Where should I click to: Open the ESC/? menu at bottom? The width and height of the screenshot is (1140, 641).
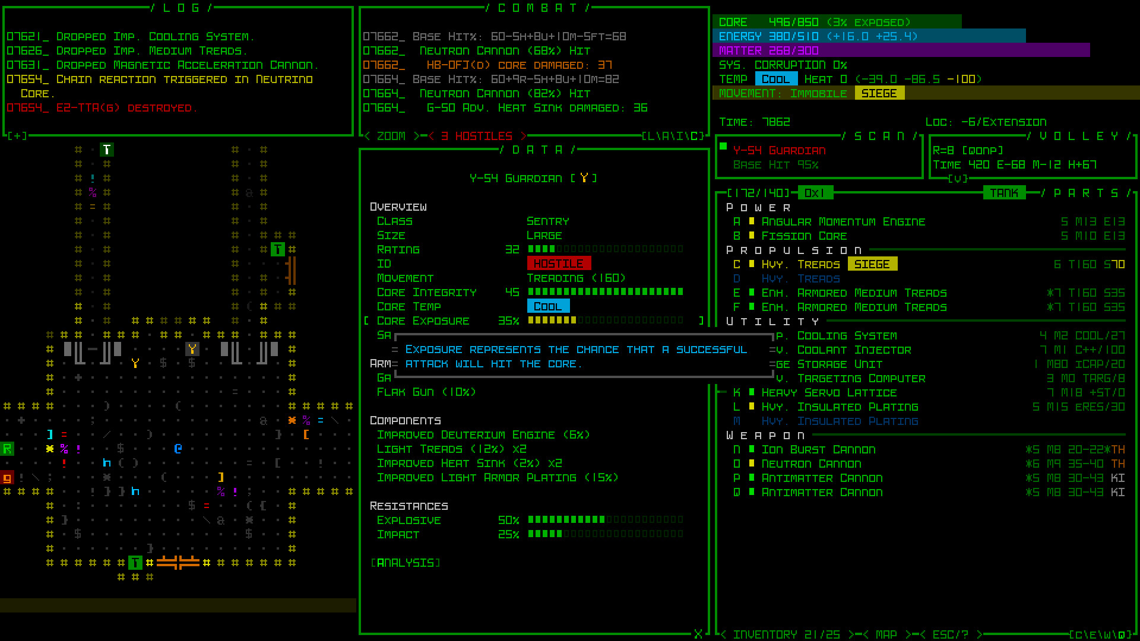(x=951, y=633)
